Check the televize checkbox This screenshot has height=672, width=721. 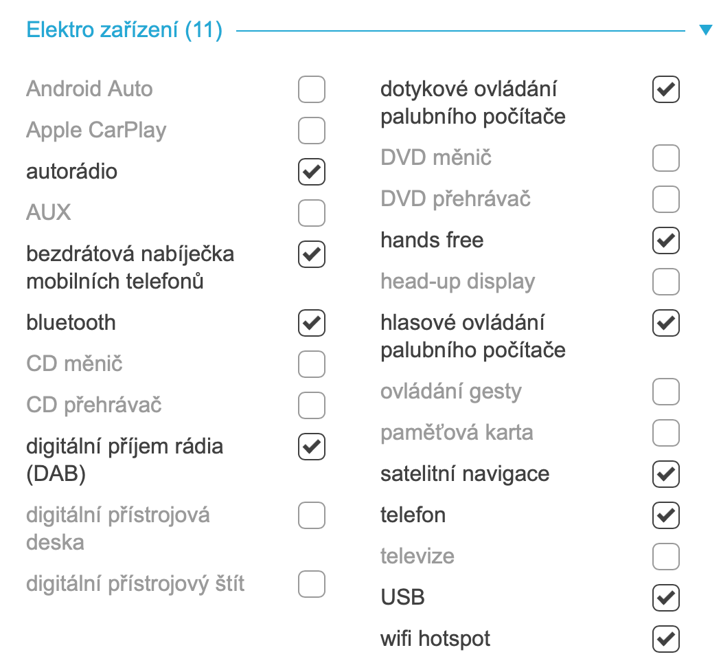tap(666, 557)
